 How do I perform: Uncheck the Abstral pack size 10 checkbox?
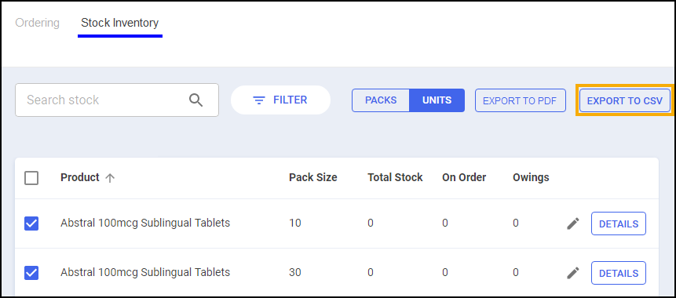(31, 223)
